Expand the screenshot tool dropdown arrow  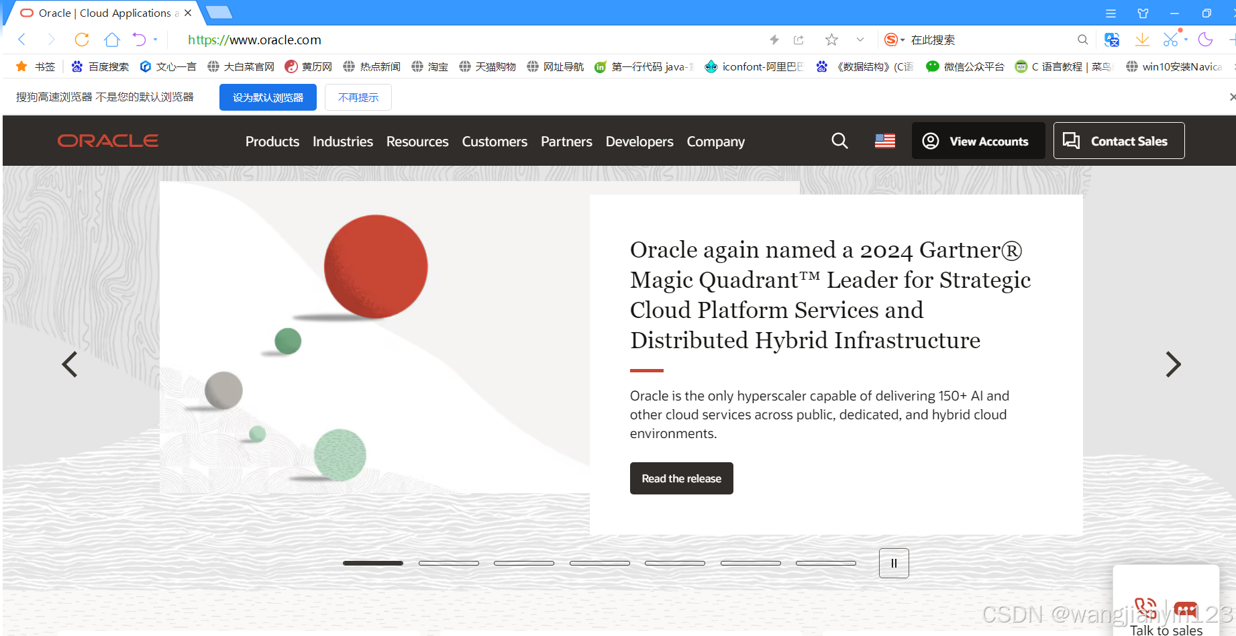[x=1186, y=40]
